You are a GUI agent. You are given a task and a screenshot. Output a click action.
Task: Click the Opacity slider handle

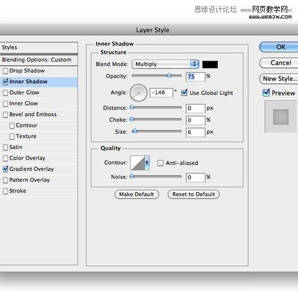[x=169, y=75]
